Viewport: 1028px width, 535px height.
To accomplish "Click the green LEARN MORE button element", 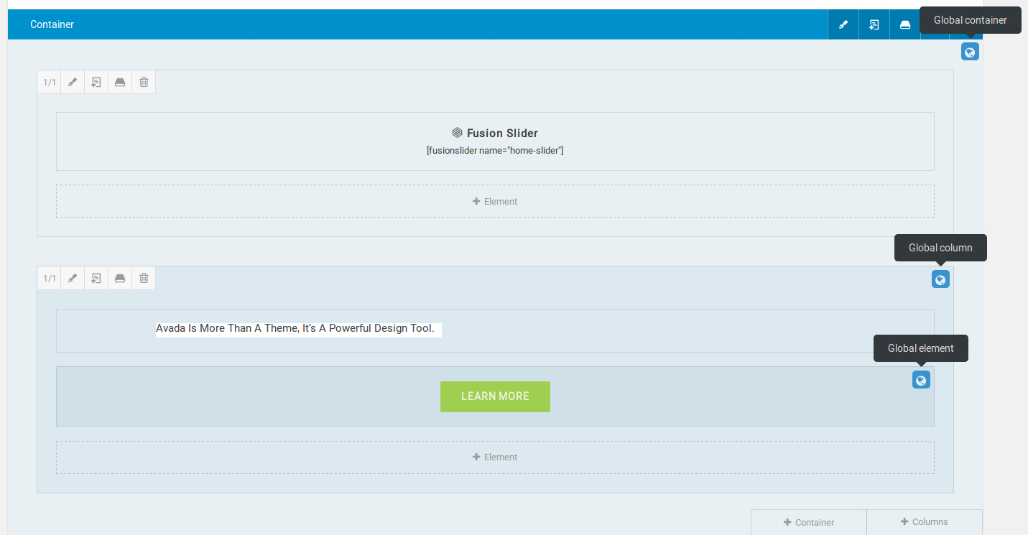I will coord(495,396).
